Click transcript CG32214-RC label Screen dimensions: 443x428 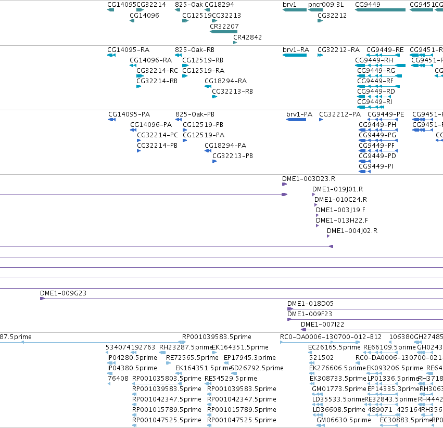[157, 71]
